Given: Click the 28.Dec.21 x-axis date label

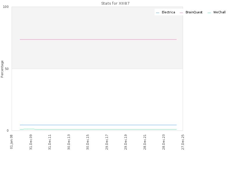Looking at the screenshot, I should [x=145, y=142].
